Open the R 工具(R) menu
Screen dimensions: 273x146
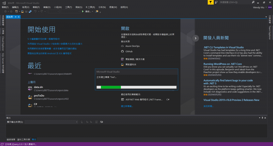(x=90, y=7)
